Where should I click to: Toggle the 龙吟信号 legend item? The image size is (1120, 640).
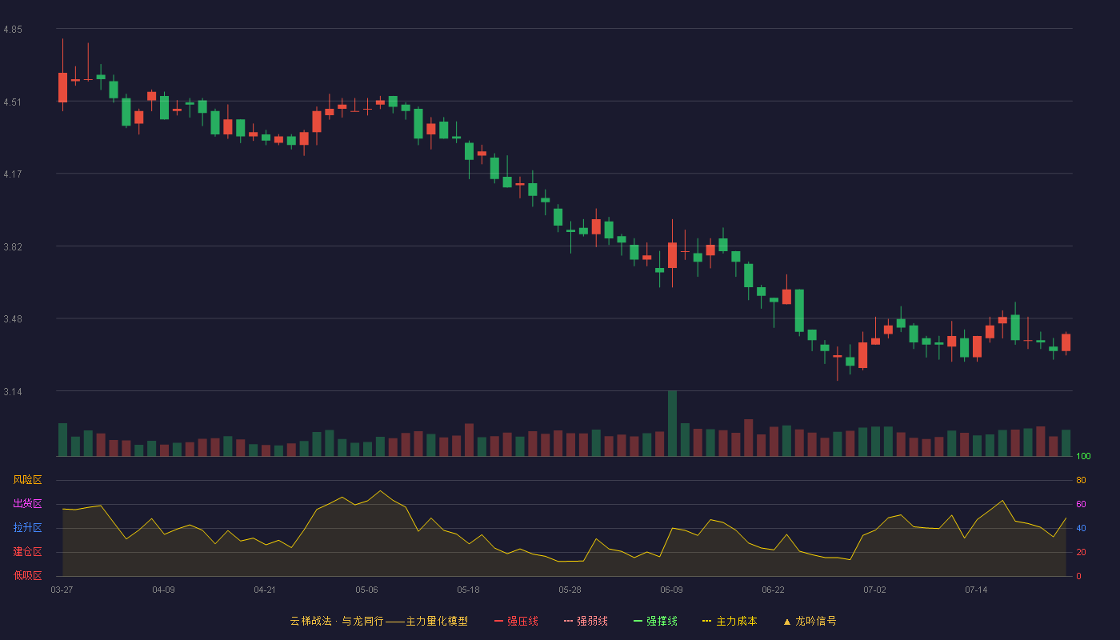tap(810, 621)
